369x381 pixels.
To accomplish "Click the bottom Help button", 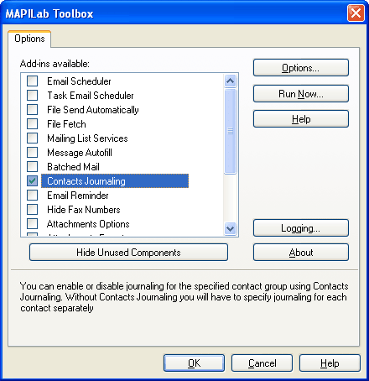I will pyautogui.click(x=330, y=363).
